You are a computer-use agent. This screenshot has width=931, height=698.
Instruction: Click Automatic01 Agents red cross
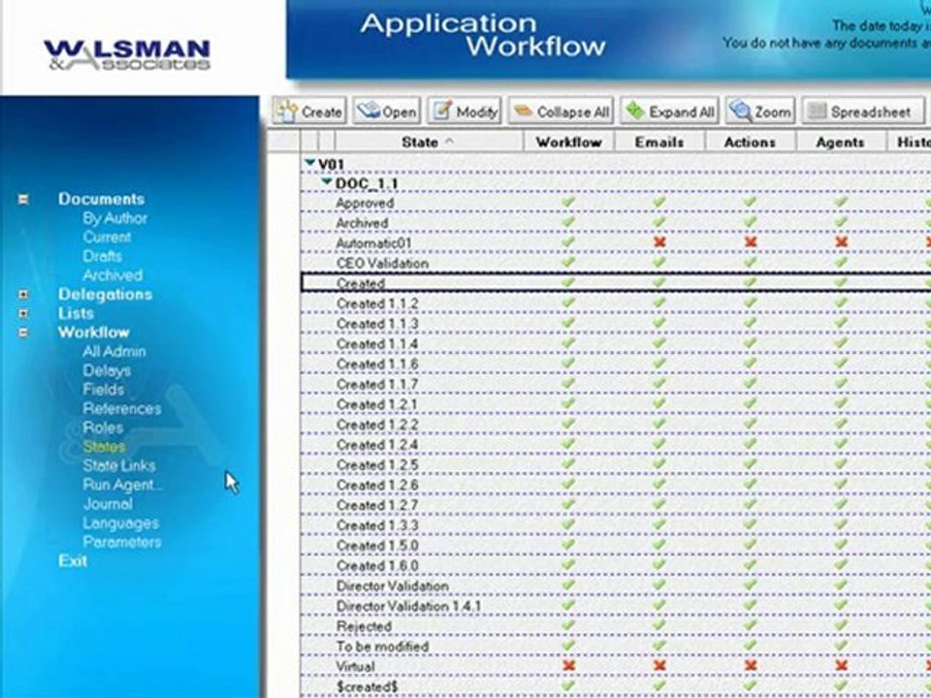[x=841, y=242]
